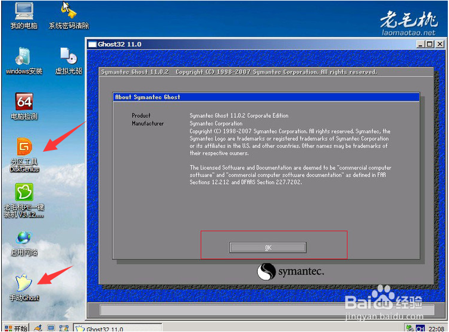Viewport: 449px width, 332px height.
Task: Select Ghost32 11.0 taskbar button
Action: pyautogui.click(x=117, y=328)
